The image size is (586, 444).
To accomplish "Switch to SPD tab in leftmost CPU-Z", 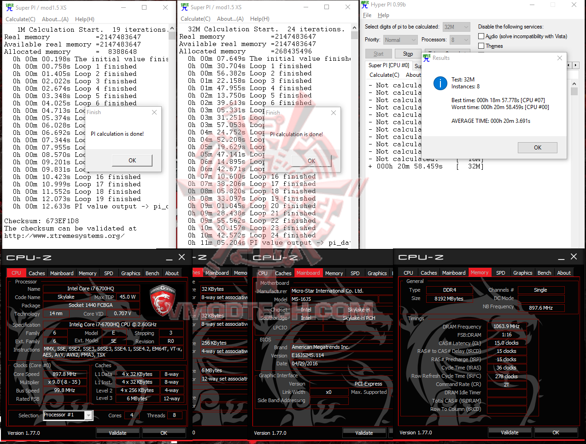I will click(x=109, y=273).
